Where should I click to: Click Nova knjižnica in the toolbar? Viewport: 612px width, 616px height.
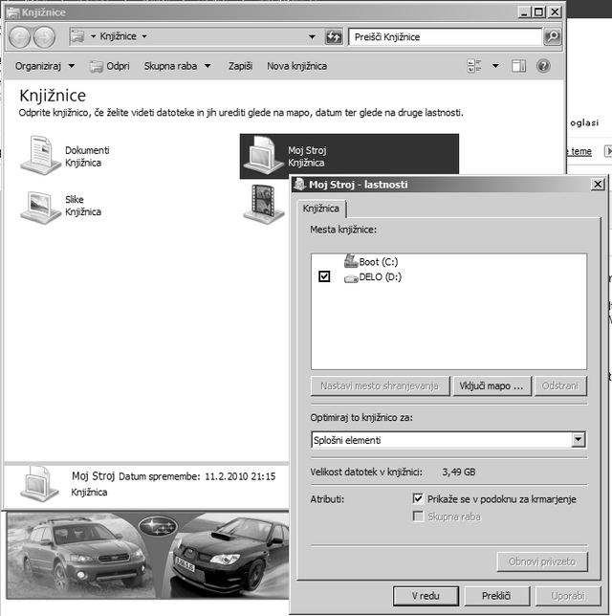297,66
